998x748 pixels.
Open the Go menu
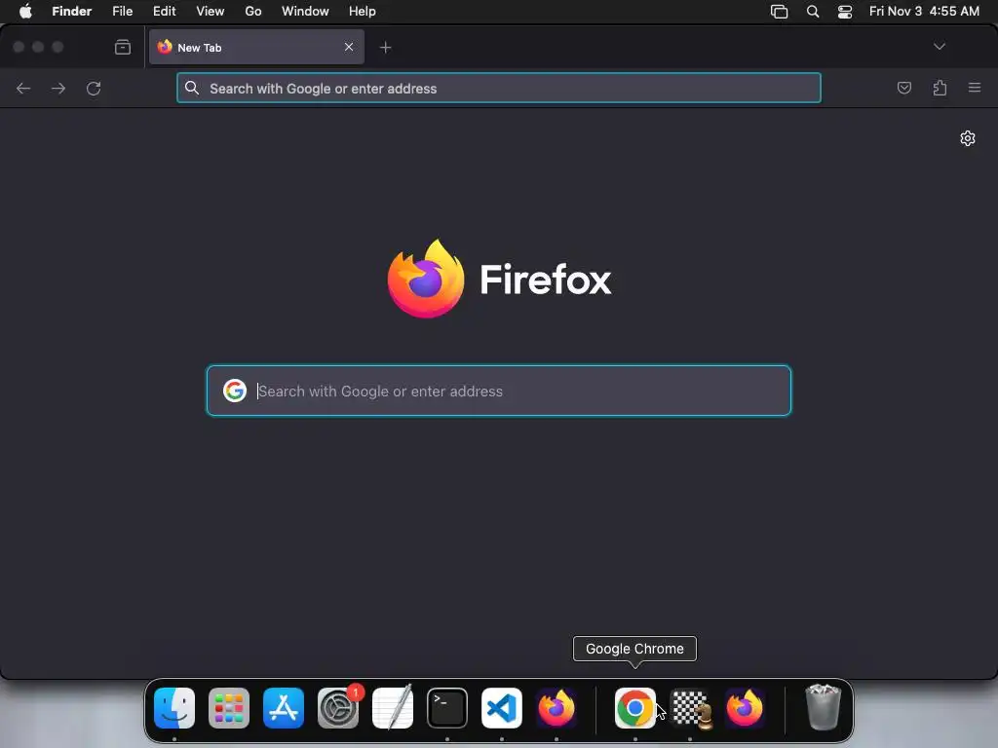253,11
